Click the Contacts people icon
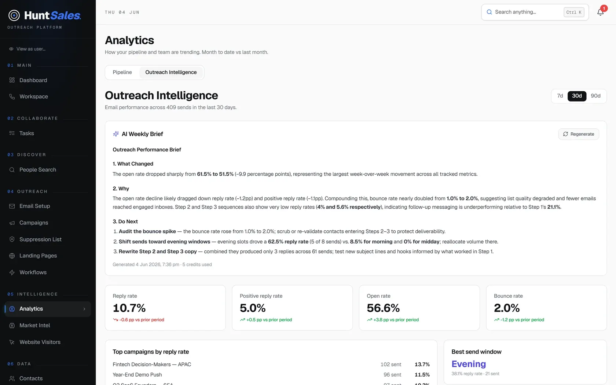This screenshot has width=616, height=385. pos(12,378)
